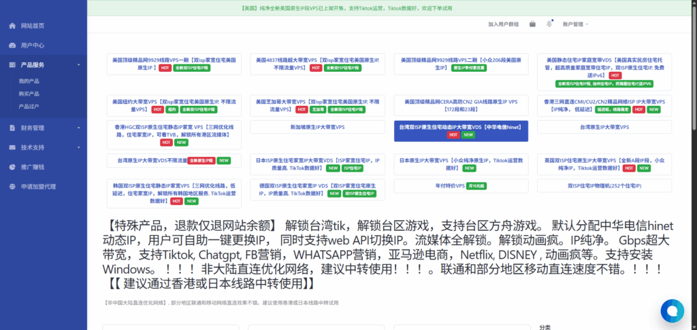This screenshot has width=697, height=330.
Task: Open the shopping bag icon in top bar
Action: pos(532,24)
